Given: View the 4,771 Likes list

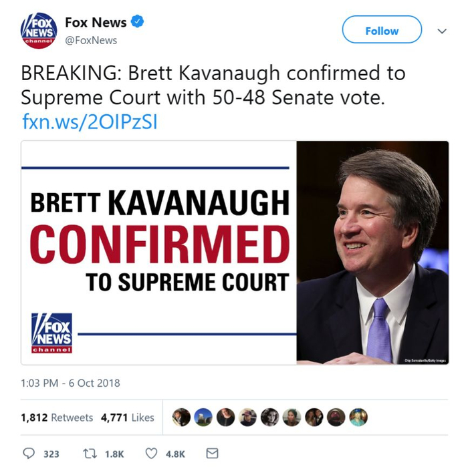Looking at the screenshot, I should (127, 418).
